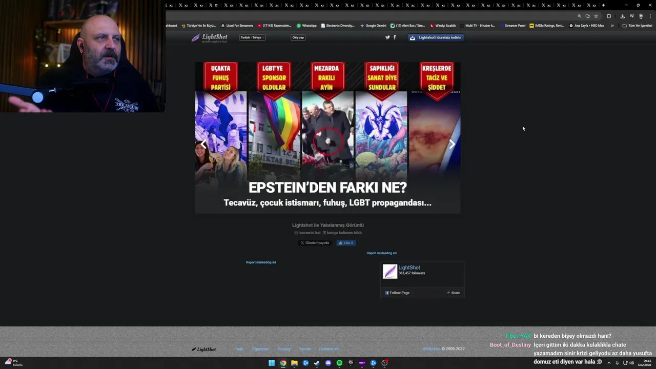Viewport: 656px width, 369px height.
Task: Click the LightShot Facebook page name
Action: pos(409,268)
